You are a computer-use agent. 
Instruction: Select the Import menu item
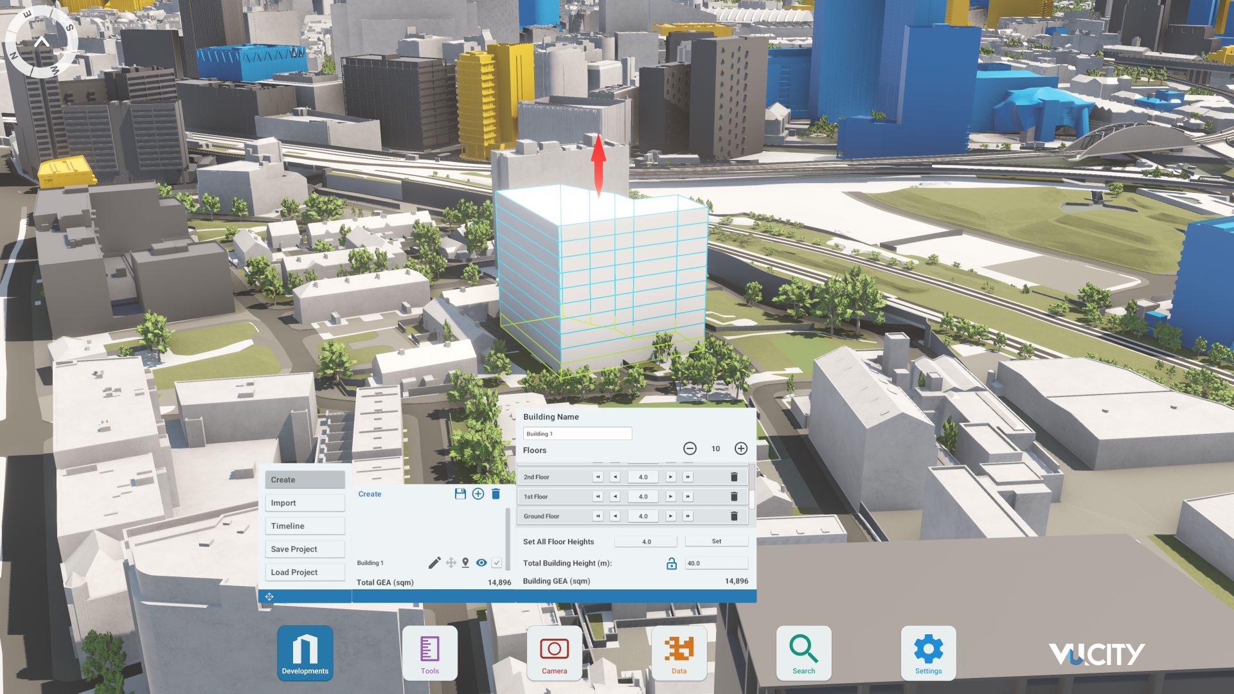[x=305, y=503]
